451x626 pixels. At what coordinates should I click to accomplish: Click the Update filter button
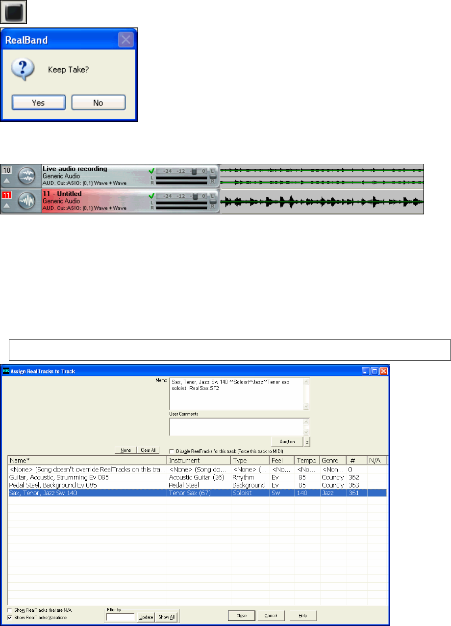[145, 617]
